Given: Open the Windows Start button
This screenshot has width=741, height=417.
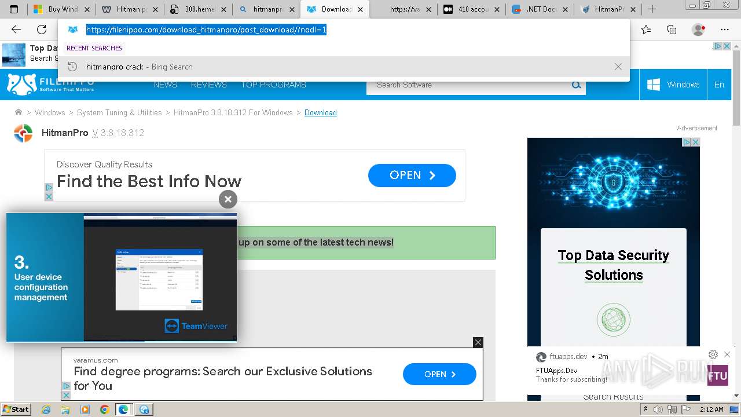Looking at the screenshot, I should coord(16,409).
